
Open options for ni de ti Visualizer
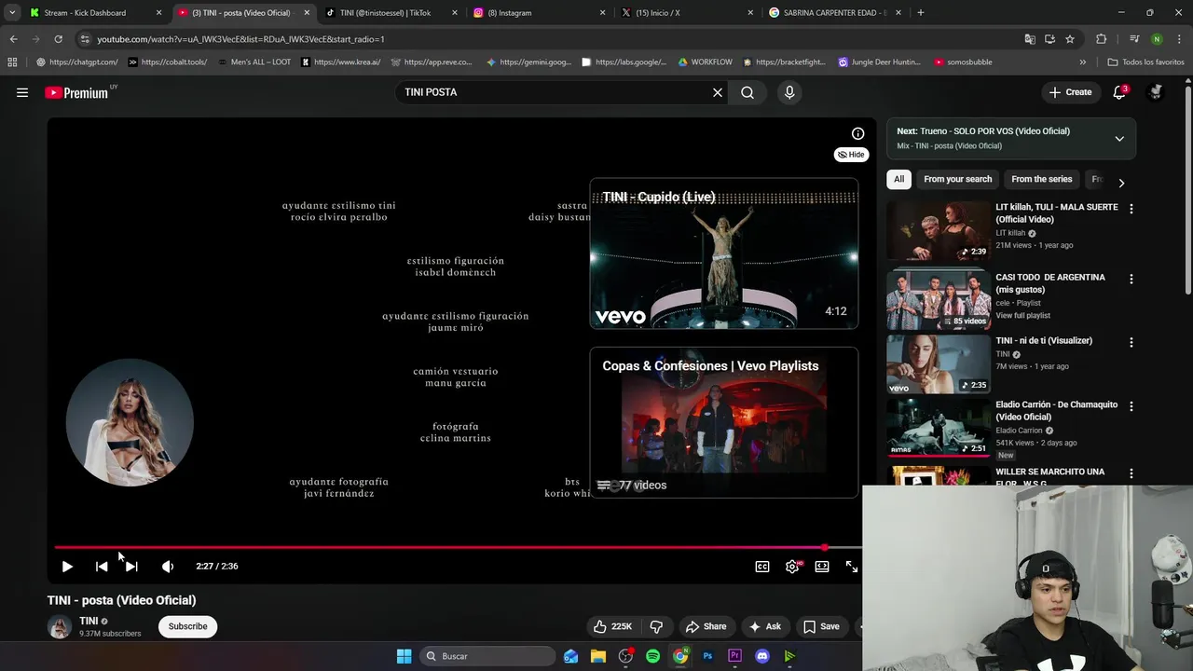tap(1131, 342)
